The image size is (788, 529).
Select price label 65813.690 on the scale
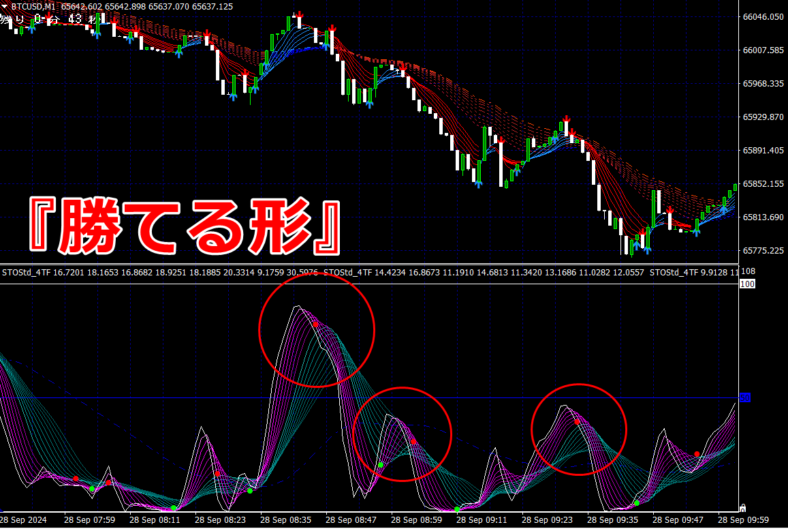(763, 217)
